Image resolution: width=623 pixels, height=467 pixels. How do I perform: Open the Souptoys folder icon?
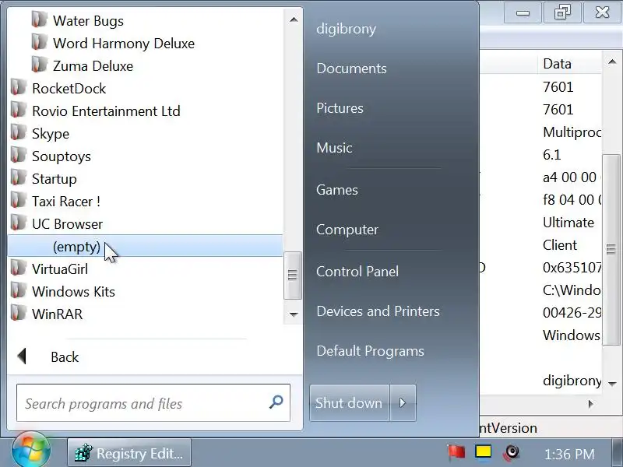coord(18,155)
